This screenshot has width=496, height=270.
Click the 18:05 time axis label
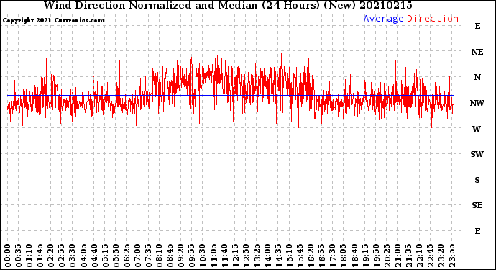[x=343, y=256]
